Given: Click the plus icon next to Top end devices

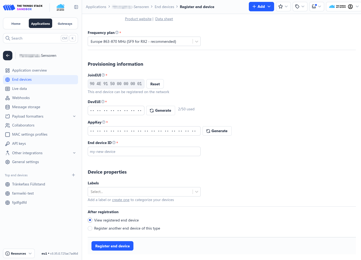Looking at the screenshot, I should (73, 175).
